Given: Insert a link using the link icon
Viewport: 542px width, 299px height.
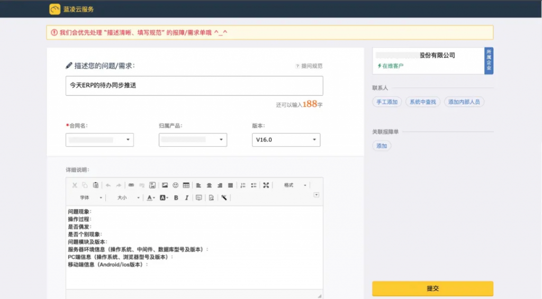Looking at the screenshot, I should tap(131, 185).
